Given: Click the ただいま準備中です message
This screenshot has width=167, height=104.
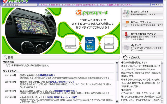Looking at the screenshot, I should pyautogui.click(x=27, y=66).
